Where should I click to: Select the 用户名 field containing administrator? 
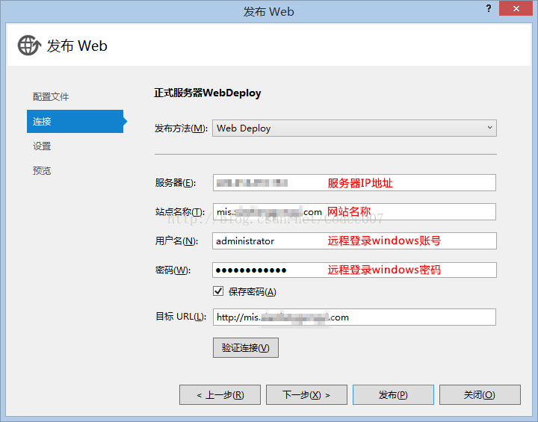point(354,241)
